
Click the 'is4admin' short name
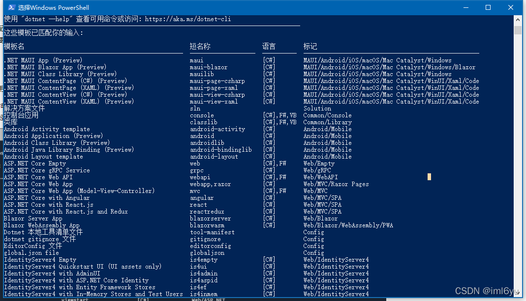(204, 273)
